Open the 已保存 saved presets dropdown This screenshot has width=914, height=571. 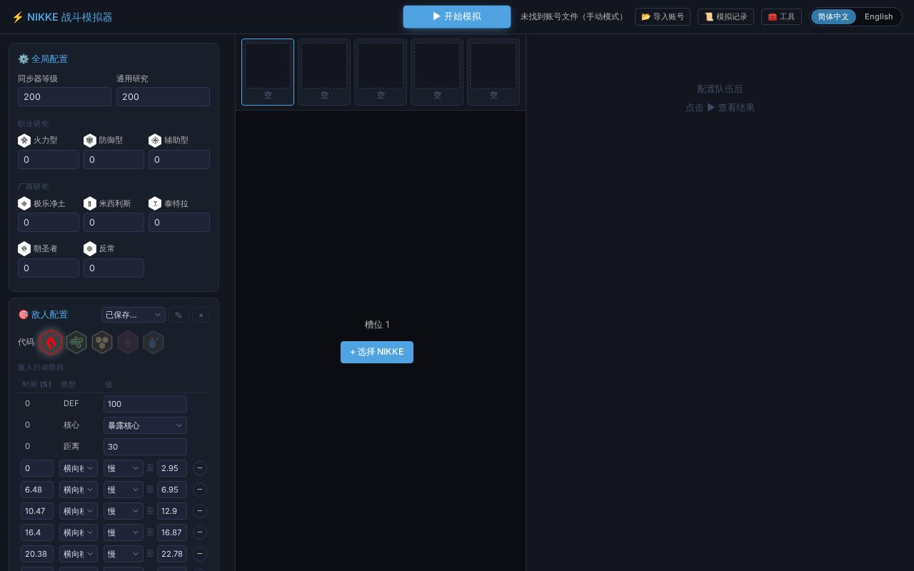(134, 315)
